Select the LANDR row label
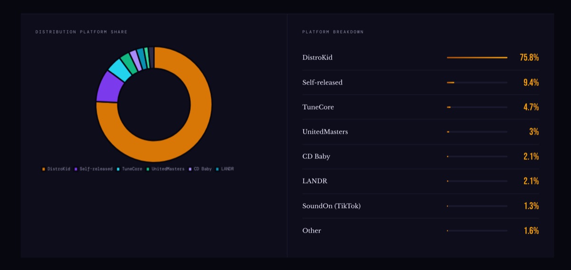This screenshot has height=270, width=571. pos(315,181)
